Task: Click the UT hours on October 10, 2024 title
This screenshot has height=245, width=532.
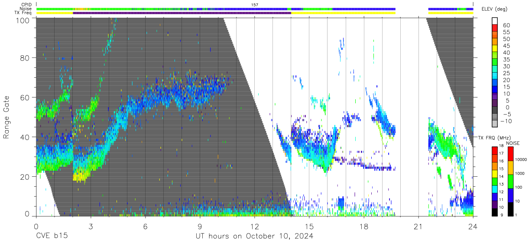Action: click(254, 236)
